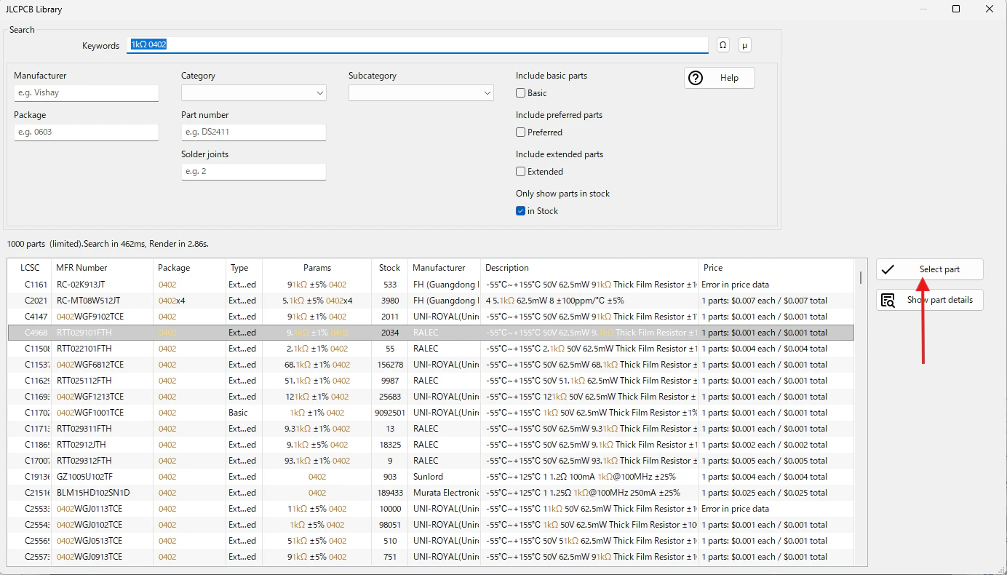This screenshot has width=1007, height=575.
Task: Select row RC-MT08W512JT
Action: coord(431,301)
